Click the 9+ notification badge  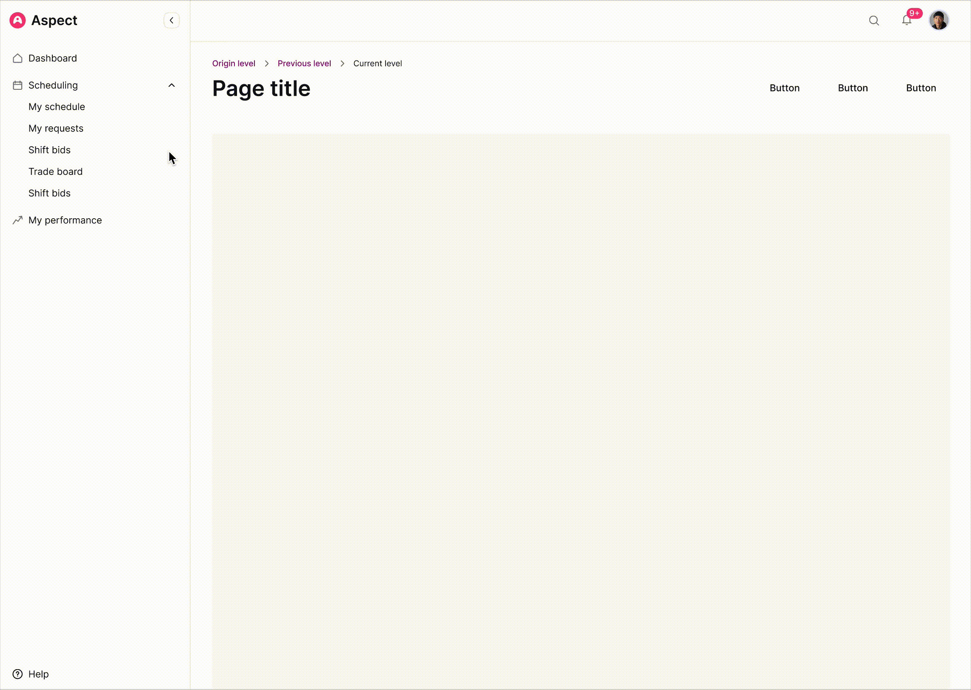914,13
